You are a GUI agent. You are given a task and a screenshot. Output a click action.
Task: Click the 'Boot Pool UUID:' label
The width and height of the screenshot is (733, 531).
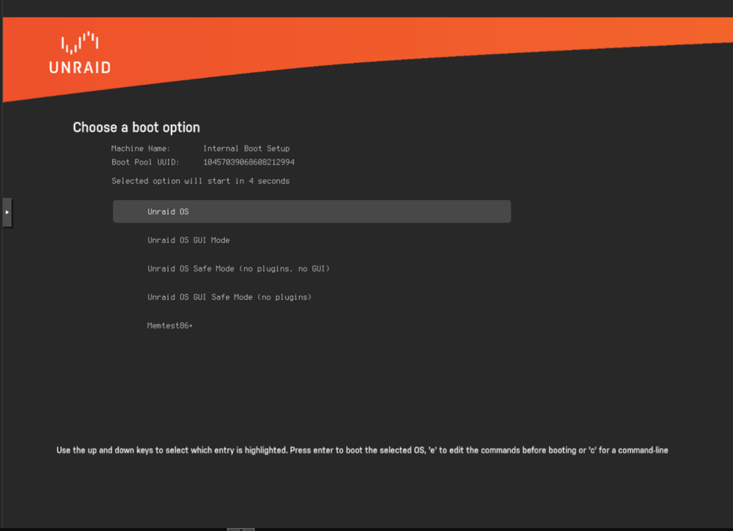point(145,162)
